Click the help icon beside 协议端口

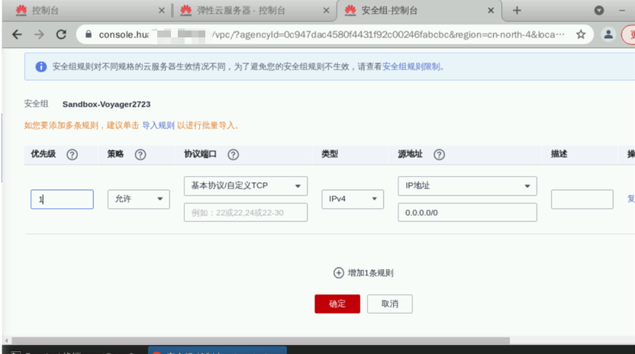click(x=234, y=154)
